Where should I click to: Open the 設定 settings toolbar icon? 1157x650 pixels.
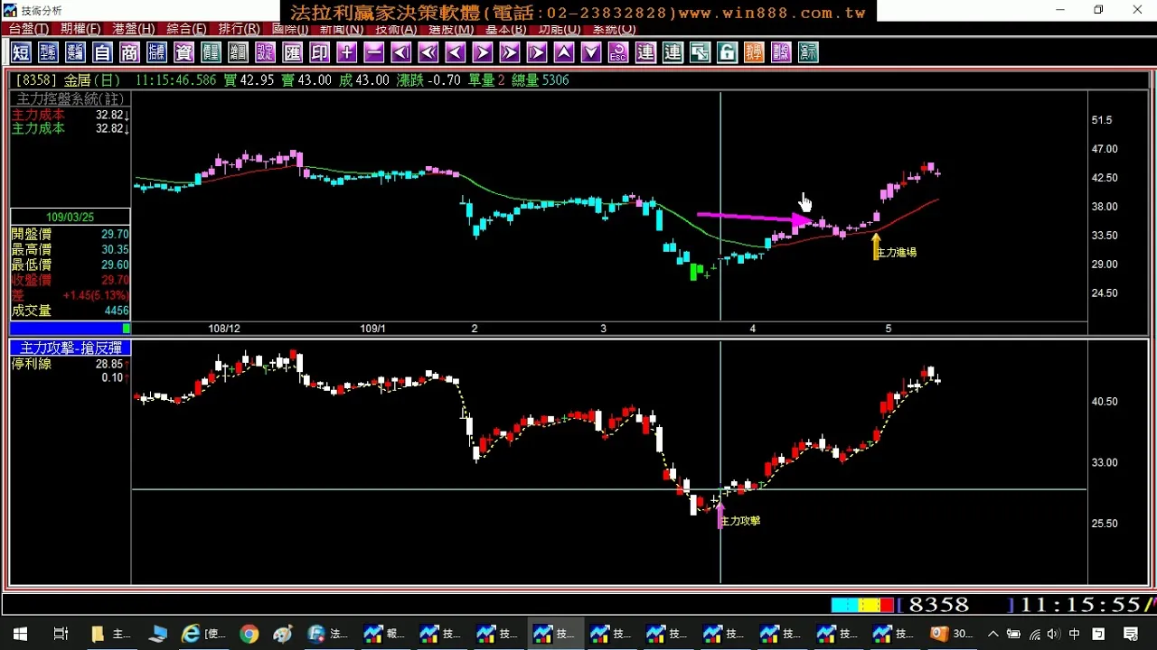[265, 52]
